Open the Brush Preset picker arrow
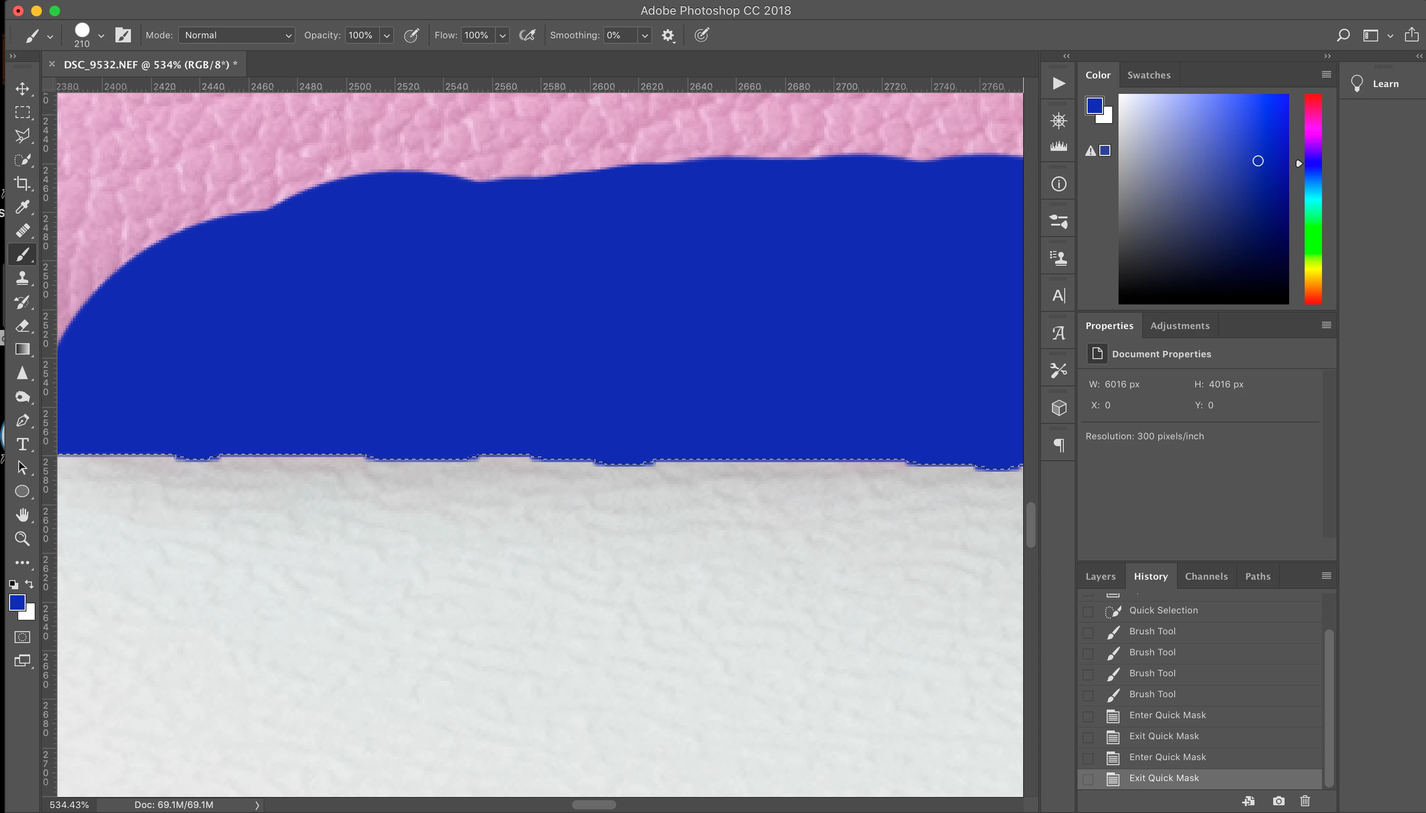 (x=101, y=35)
